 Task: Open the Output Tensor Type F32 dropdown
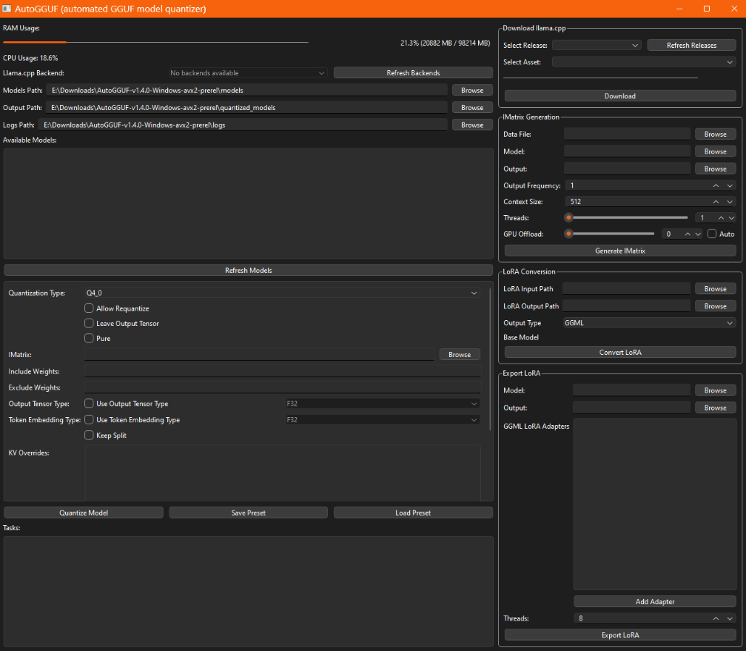(x=382, y=404)
